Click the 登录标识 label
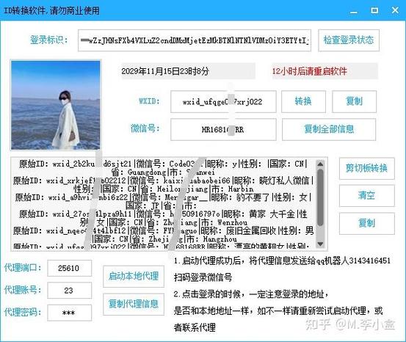Screen dimensions: 406x342 pyautogui.click(x=48, y=40)
